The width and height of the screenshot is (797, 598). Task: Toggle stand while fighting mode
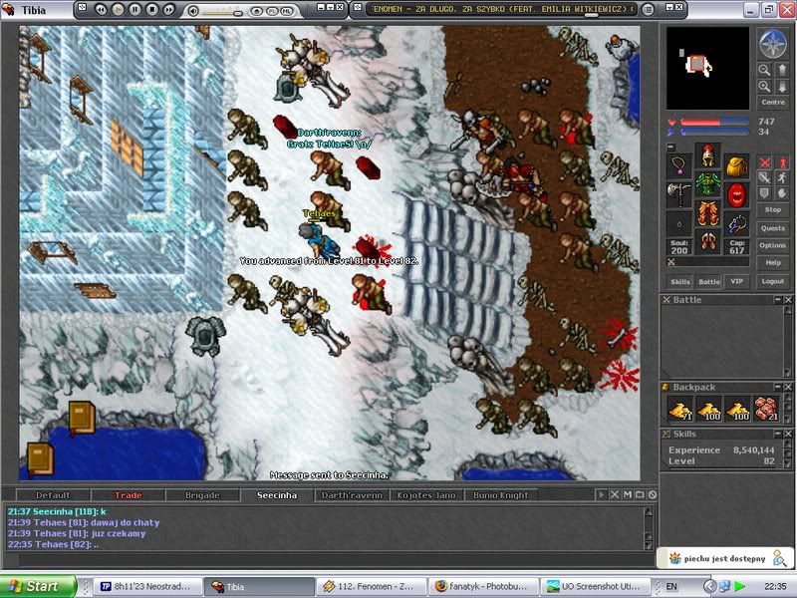point(782,162)
